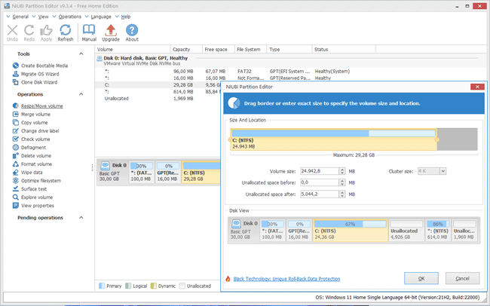Choose Optimize filesystem operation
The height and width of the screenshot is (306, 490).
pyautogui.click(x=37, y=181)
